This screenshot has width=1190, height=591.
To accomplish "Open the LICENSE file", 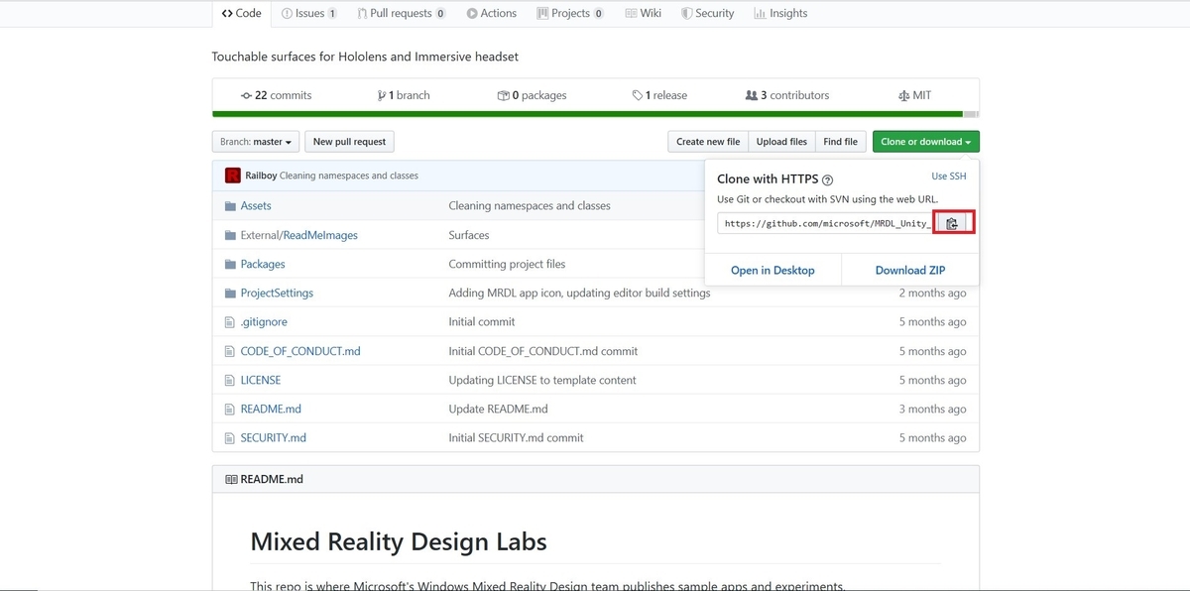I will tap(261, 381).
